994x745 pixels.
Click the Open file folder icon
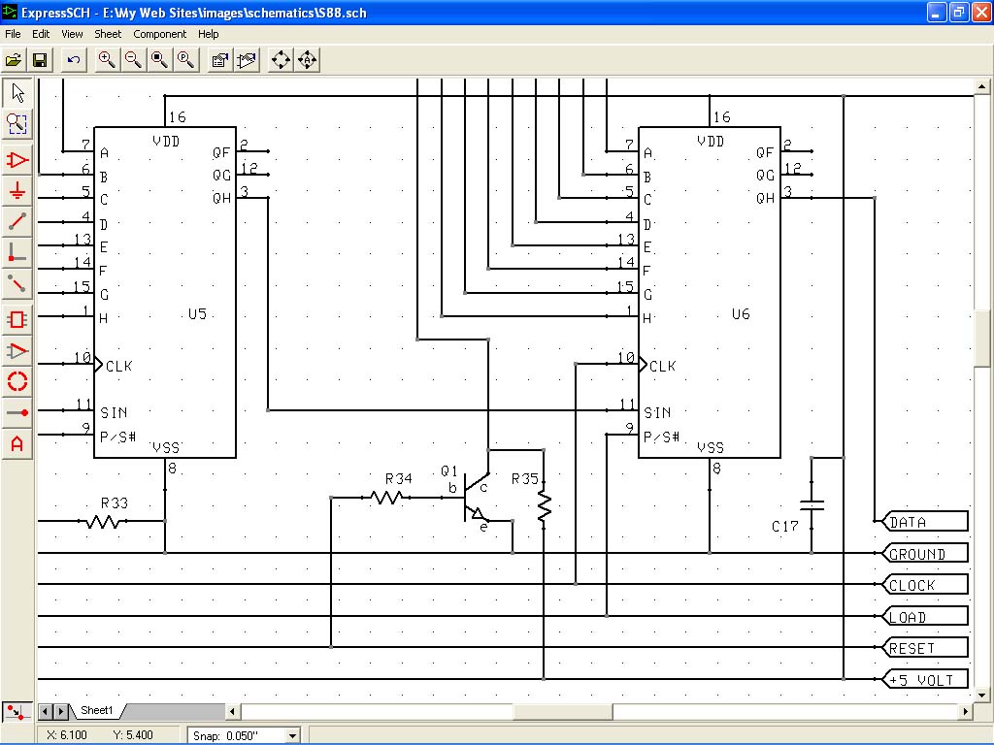pos(14,60)
